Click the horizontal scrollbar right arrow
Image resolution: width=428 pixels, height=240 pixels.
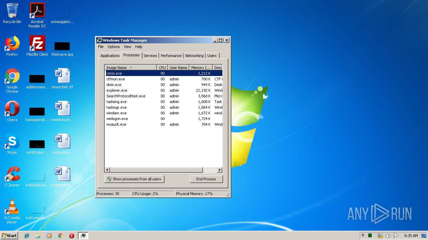[219, 170]
